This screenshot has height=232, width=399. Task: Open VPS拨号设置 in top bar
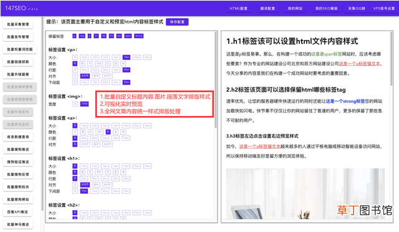click(384, 8)
